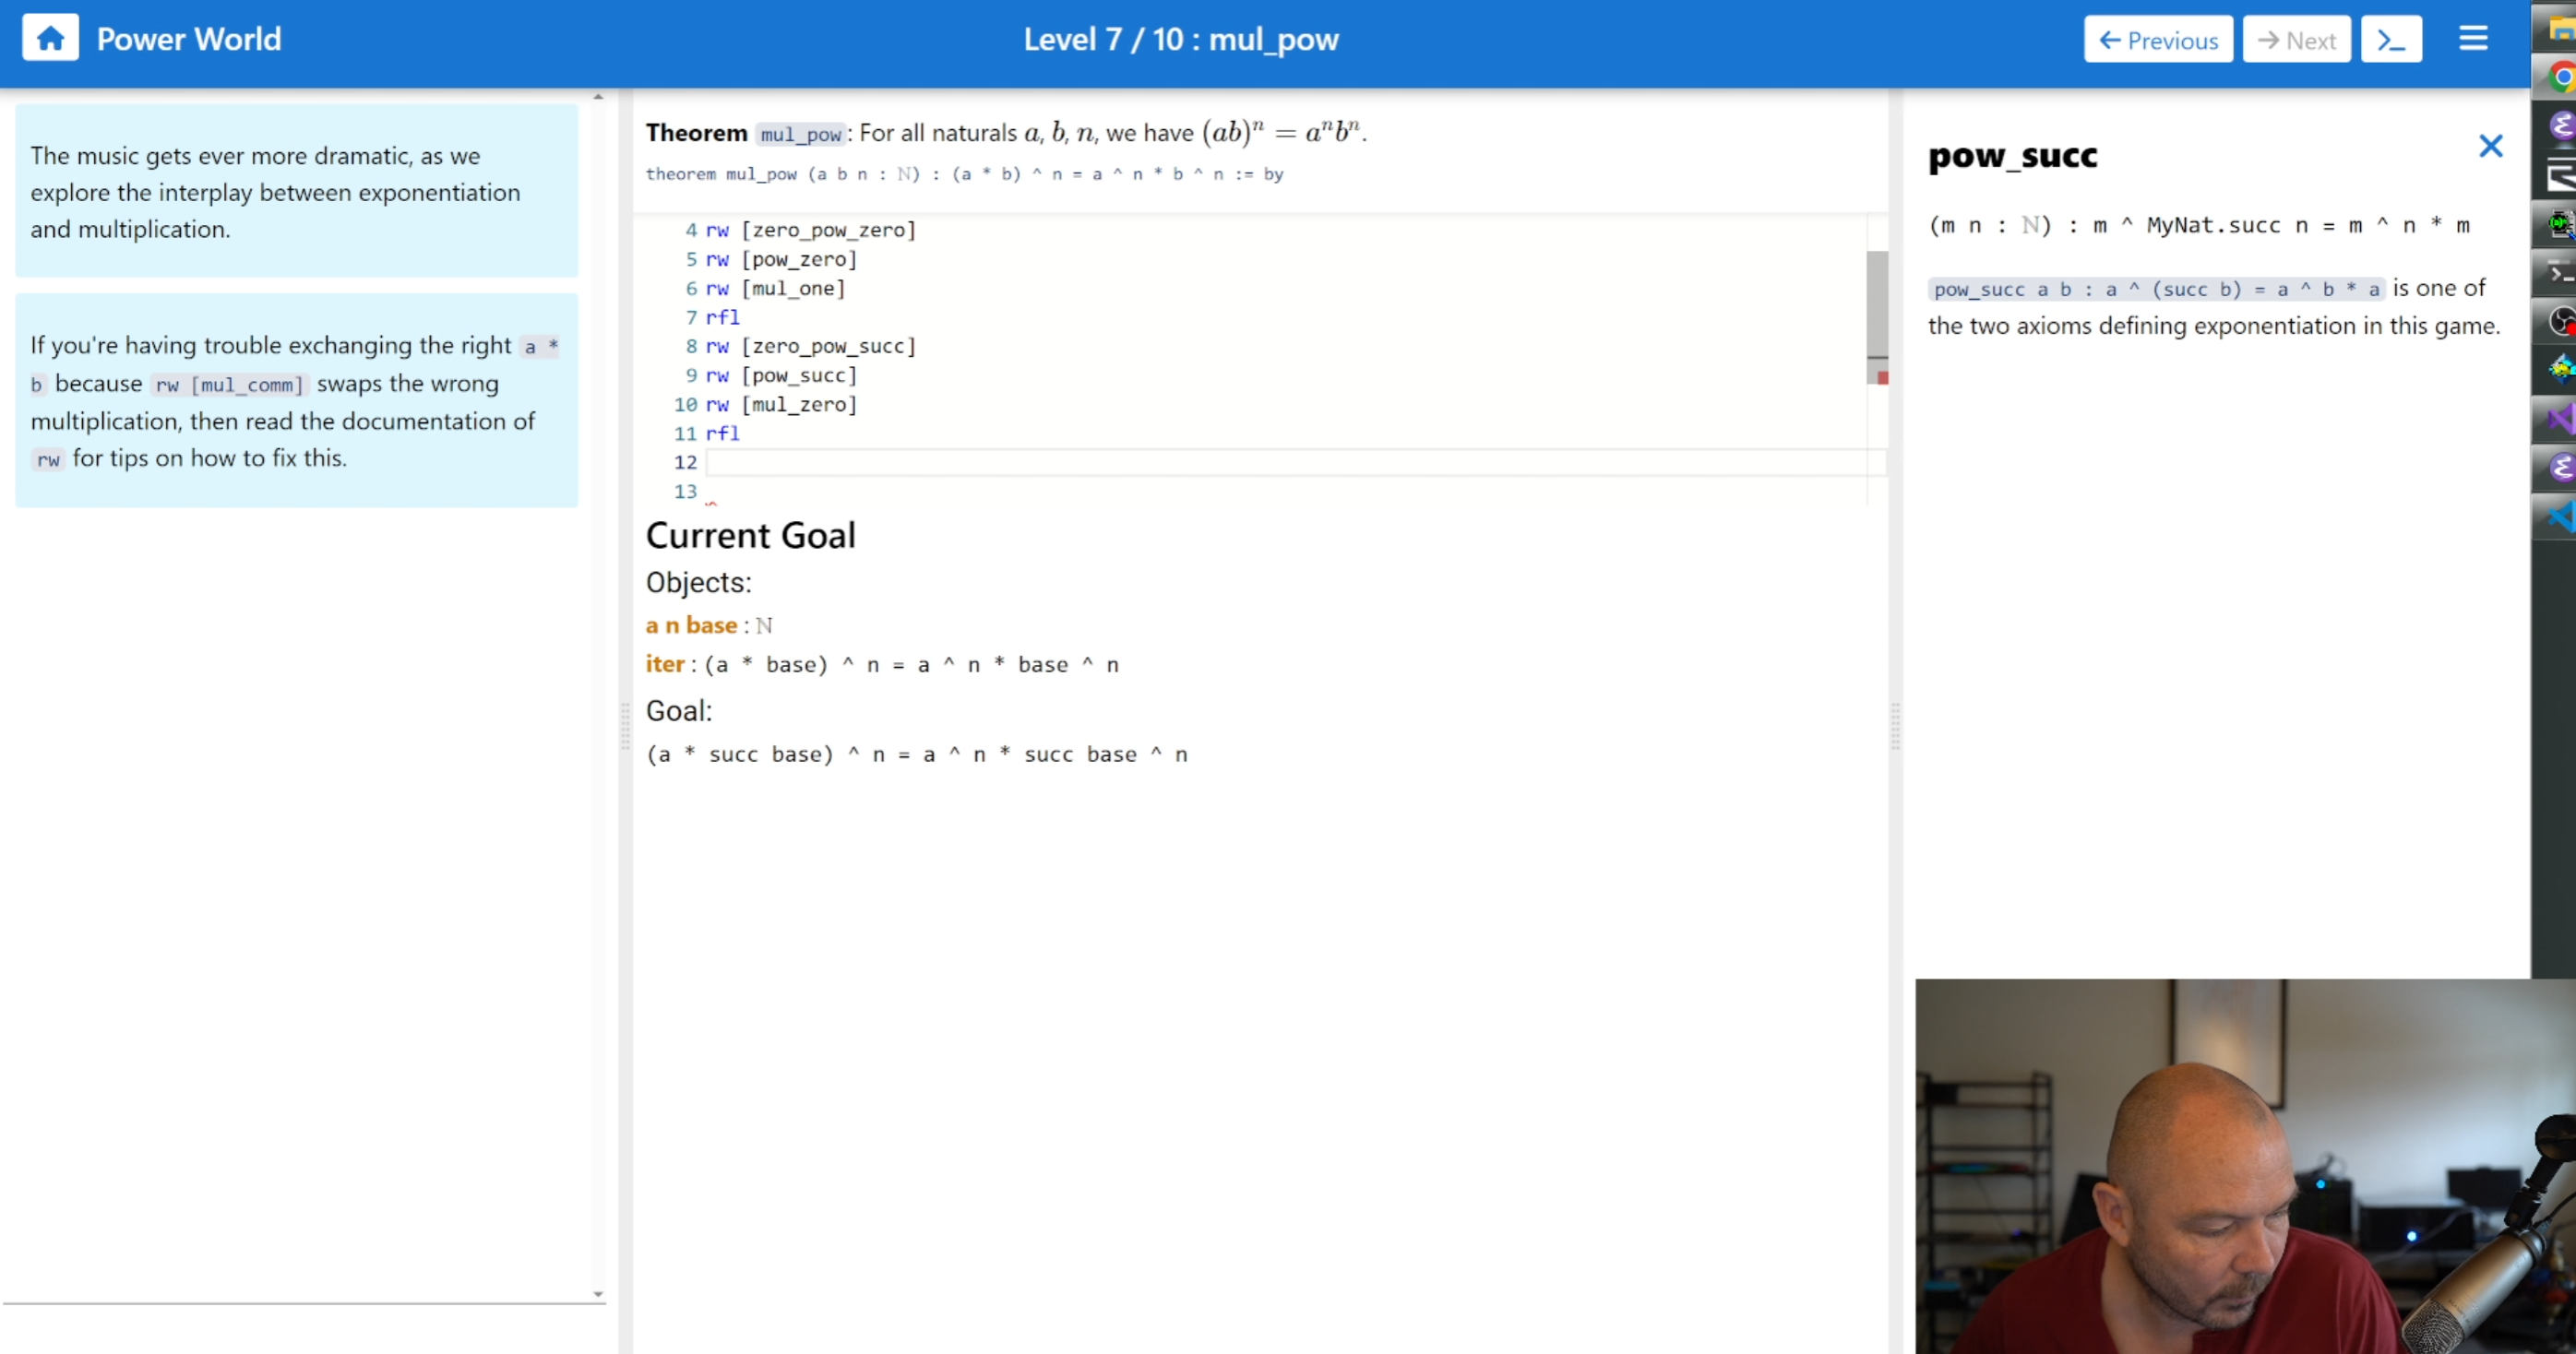Close the pow_succ documentation panel
2576x1354 pixels.
[2490, 147]
